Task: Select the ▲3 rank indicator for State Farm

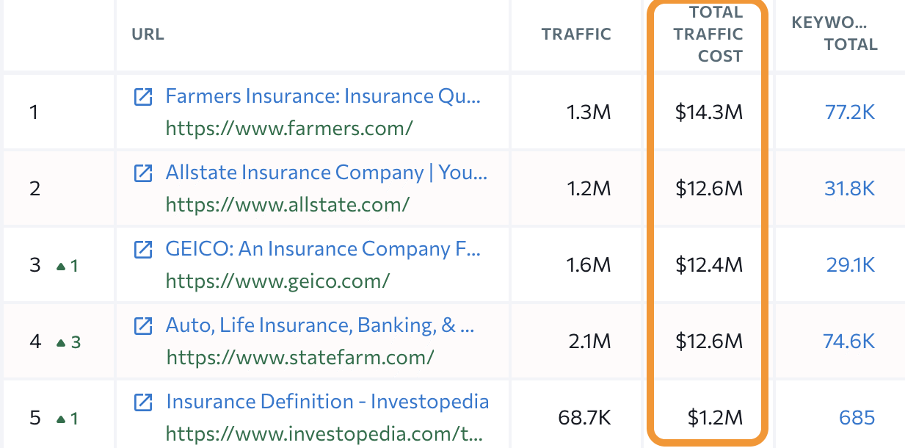Action: pos(66,342)
